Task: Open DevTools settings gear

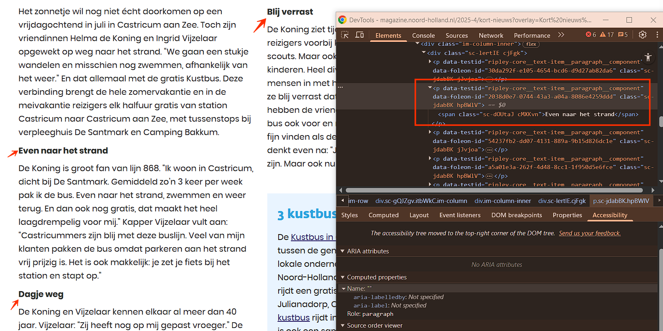Action: pos(642,35)
